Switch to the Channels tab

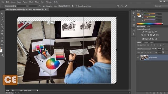click(145, 42)
